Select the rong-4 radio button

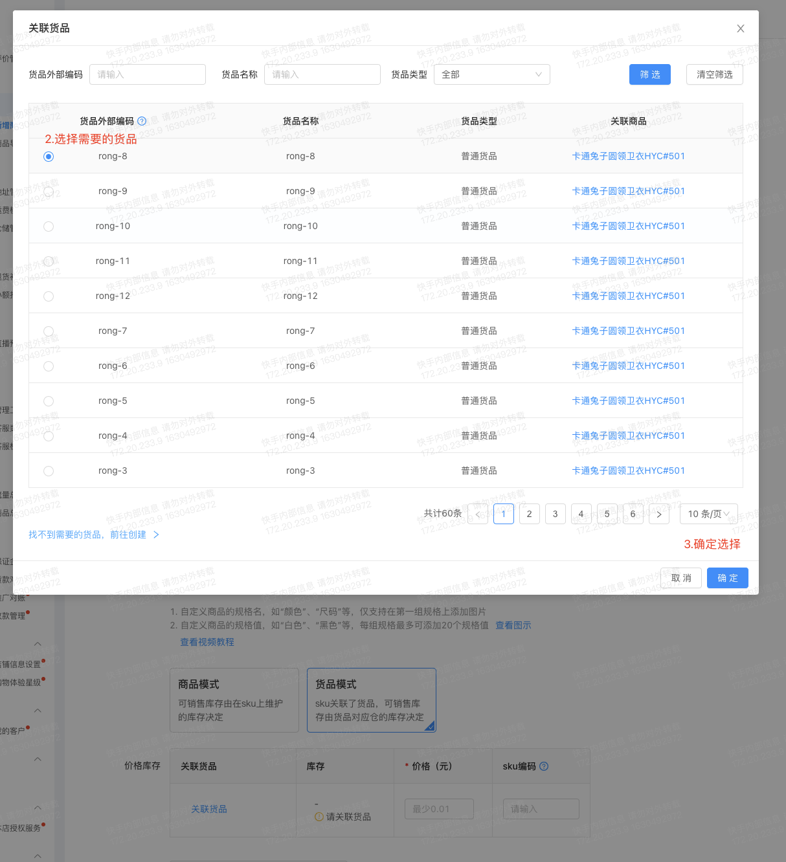[49, 436]
